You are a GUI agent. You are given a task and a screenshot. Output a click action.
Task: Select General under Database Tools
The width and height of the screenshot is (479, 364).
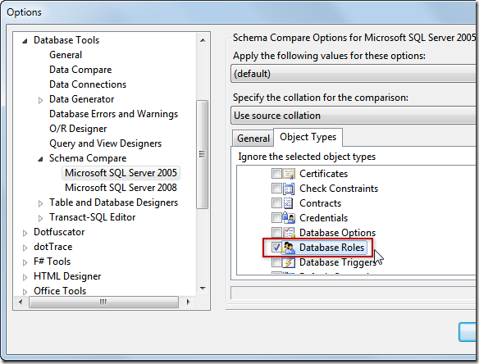coord(66,55)
